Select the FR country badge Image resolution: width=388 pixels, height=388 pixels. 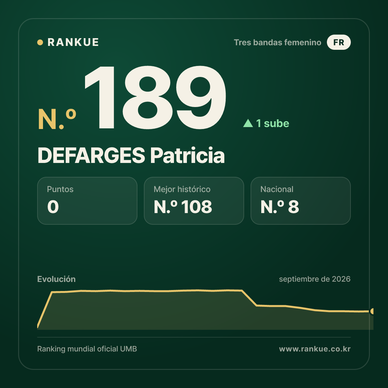(x=339, y=42)
